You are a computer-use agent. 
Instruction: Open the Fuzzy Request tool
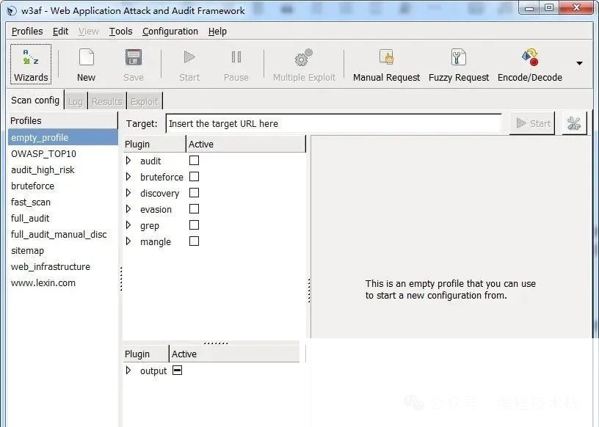tap(458, 65)
